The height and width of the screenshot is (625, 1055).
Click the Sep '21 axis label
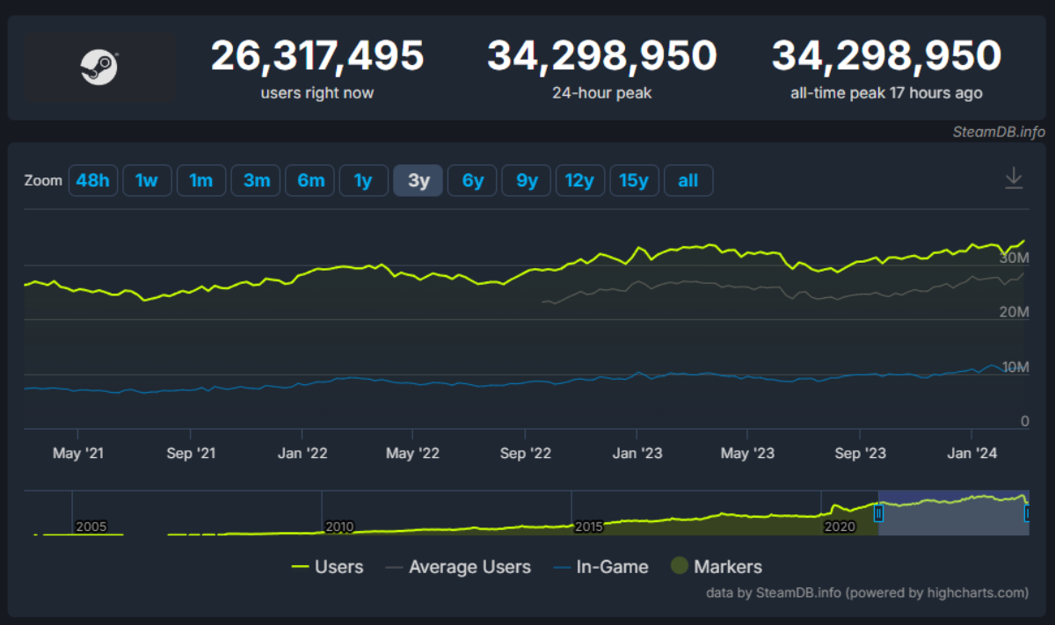click(190, 454)
